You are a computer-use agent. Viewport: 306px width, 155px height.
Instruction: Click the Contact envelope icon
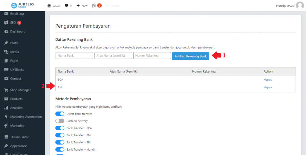tap(6, 79)
